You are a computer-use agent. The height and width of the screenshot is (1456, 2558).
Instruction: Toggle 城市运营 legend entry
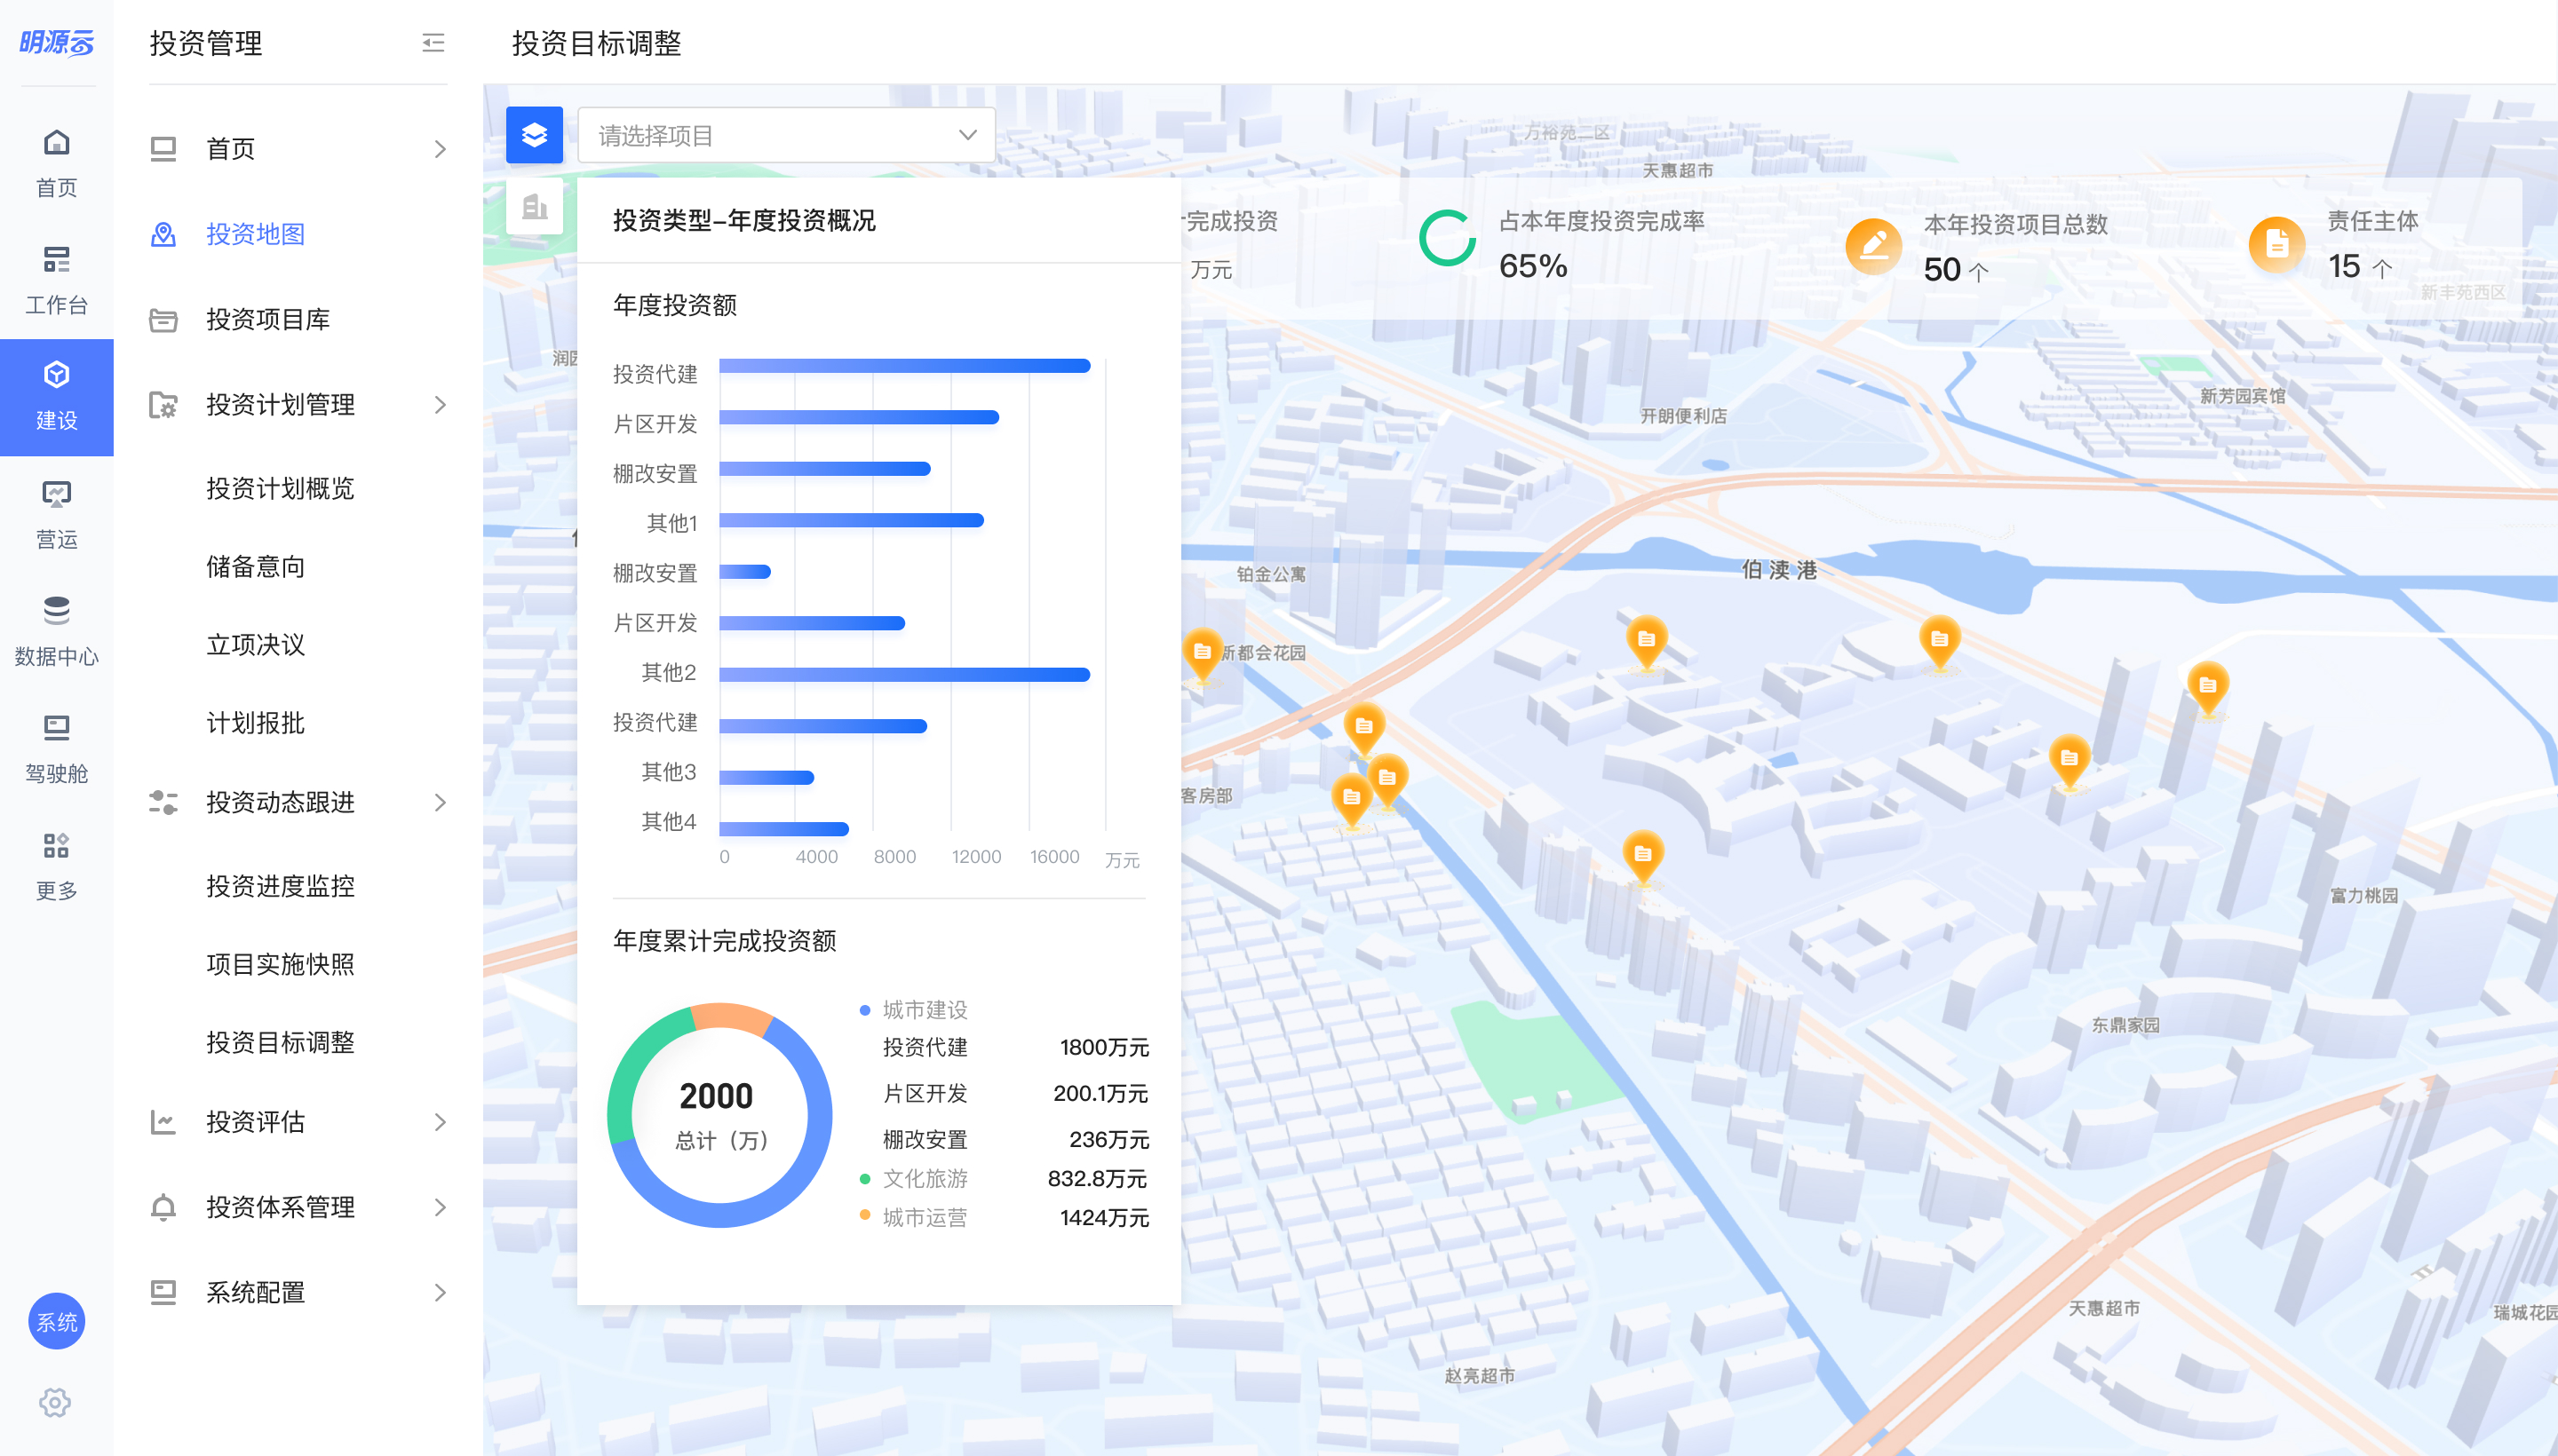[x=924, y=1218]
